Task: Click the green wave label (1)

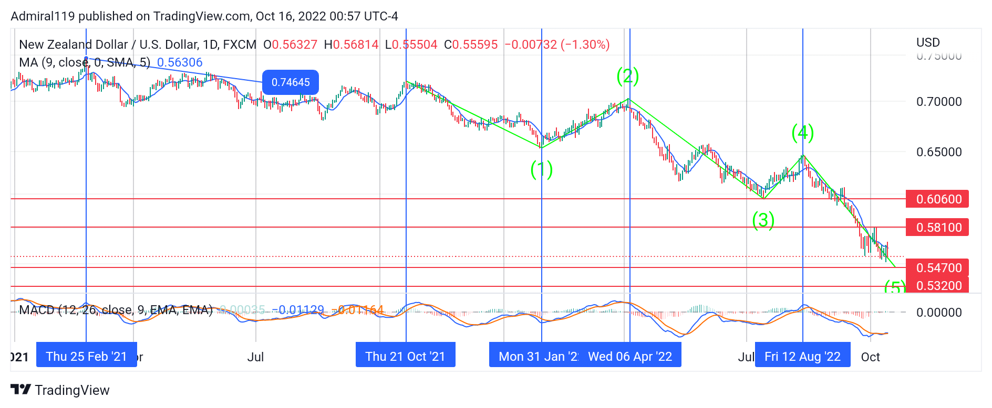Action: 541,169
